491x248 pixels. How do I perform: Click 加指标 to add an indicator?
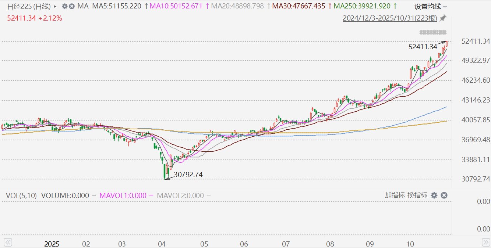(x=395, y=195)
